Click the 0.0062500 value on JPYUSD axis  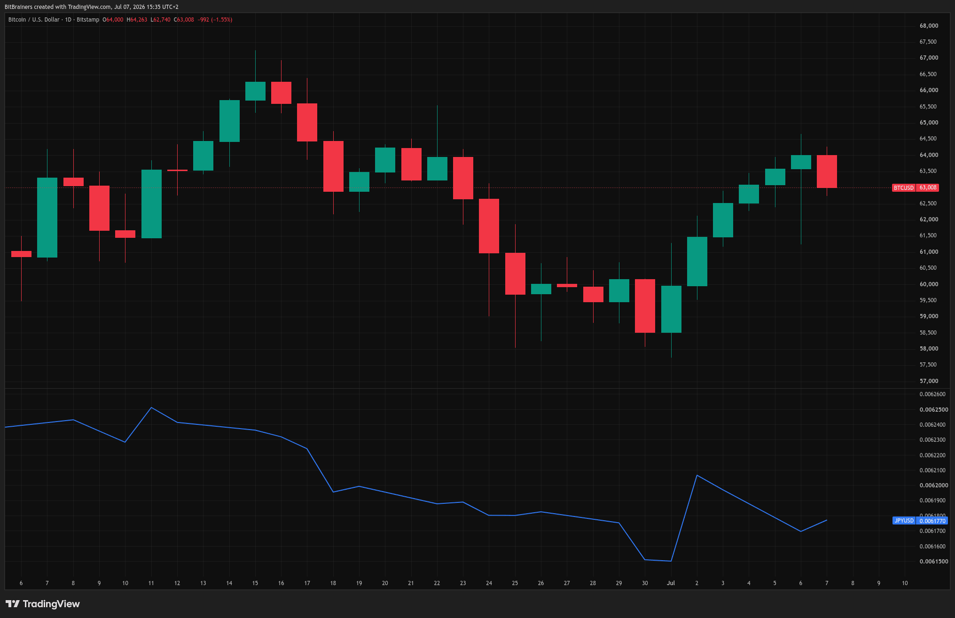coord(933,410)
